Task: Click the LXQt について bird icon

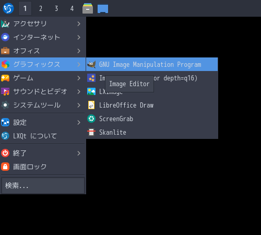Action: (5, 136)
